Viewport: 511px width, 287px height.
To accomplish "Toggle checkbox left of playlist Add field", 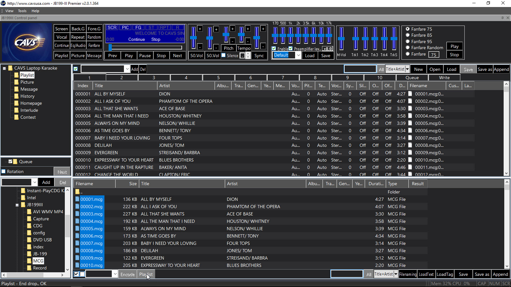I will 76,69.
